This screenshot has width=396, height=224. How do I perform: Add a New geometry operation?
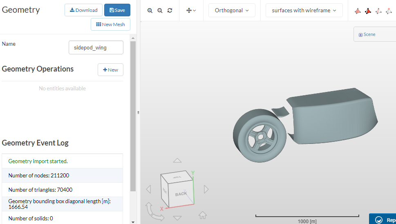point(110,70)
